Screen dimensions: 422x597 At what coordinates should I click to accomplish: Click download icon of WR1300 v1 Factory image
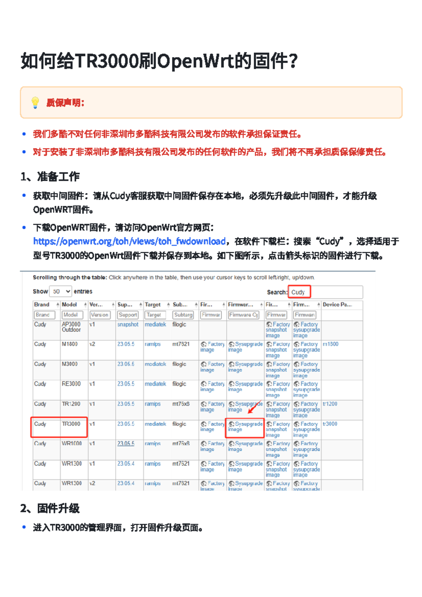(204, 464)
